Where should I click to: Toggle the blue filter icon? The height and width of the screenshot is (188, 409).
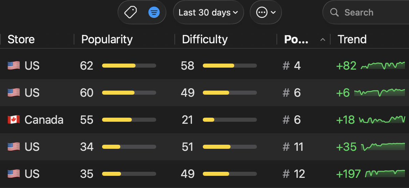tap(154, 12)
